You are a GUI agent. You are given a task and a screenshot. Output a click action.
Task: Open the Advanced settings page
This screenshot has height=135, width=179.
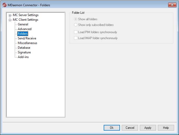25,29
